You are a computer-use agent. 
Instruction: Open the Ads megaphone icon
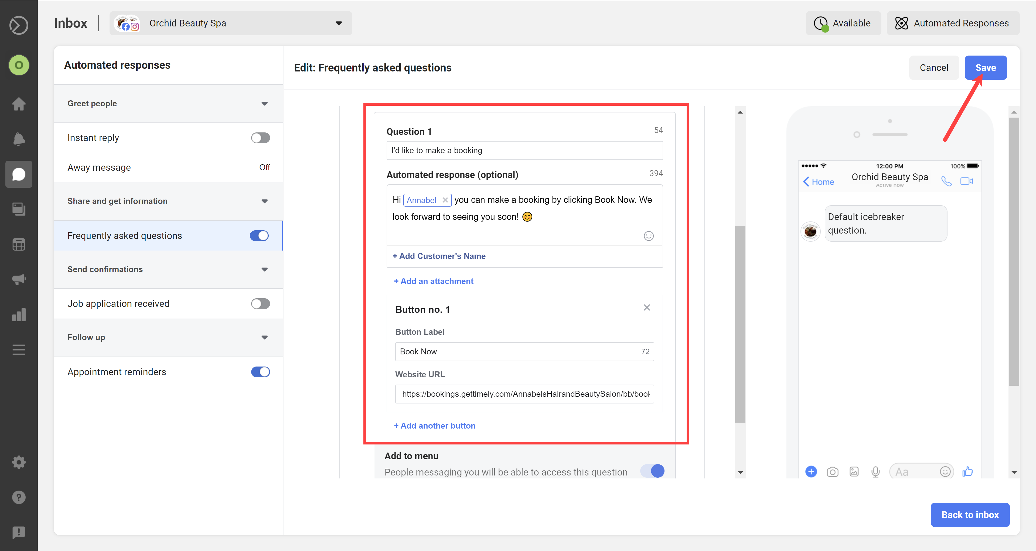pos(19,279)
